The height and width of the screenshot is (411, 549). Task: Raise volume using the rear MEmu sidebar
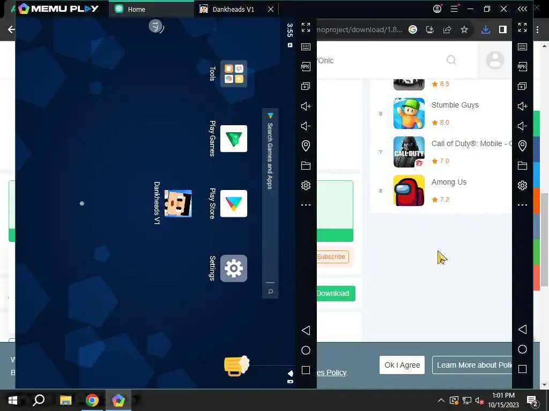[522, 106]
